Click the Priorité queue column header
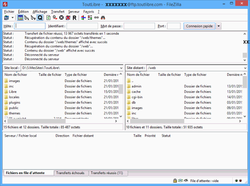This screenshot has width=250, height=186. tap(150, 136)
